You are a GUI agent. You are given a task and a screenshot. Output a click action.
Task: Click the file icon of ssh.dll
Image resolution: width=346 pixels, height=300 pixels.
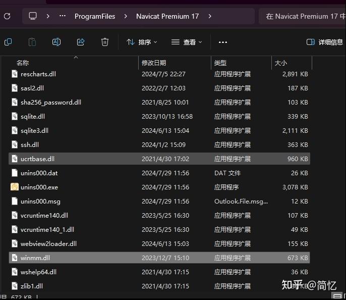coord(15,144)
